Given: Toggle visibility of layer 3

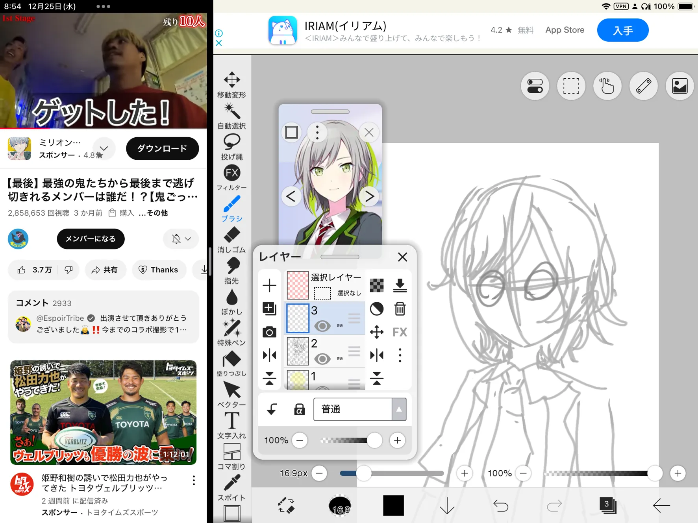Looking at the screenshot, I should 322,326.
